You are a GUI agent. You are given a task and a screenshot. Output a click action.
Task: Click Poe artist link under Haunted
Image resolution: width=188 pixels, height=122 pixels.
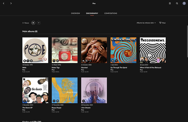click(83, 70)
